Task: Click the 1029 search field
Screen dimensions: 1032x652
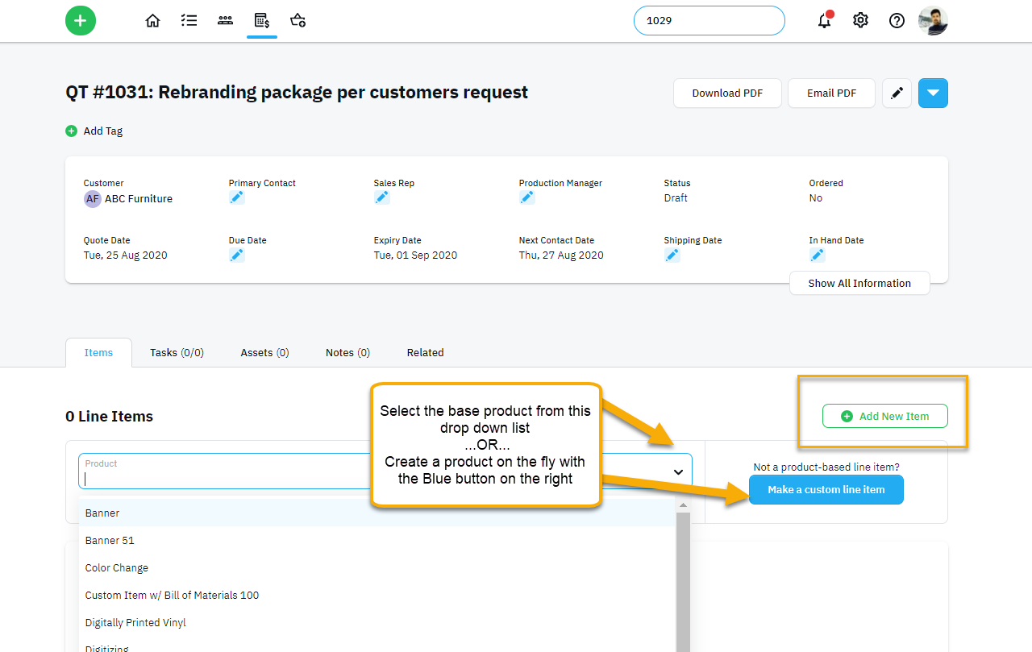Action: pos(709,20)
